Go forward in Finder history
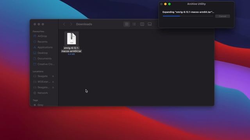 coord(71,24)
